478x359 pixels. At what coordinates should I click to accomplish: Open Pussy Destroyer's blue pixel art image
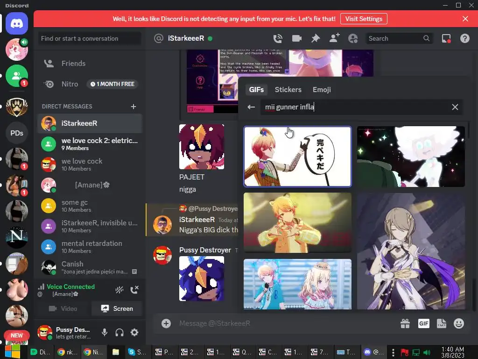[x=202, y=279]
